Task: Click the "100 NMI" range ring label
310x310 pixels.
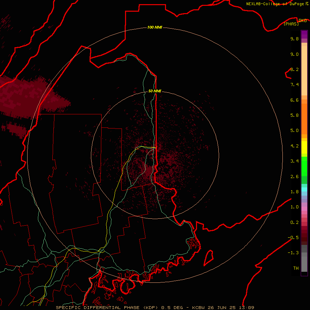Action: click(155, 27)
